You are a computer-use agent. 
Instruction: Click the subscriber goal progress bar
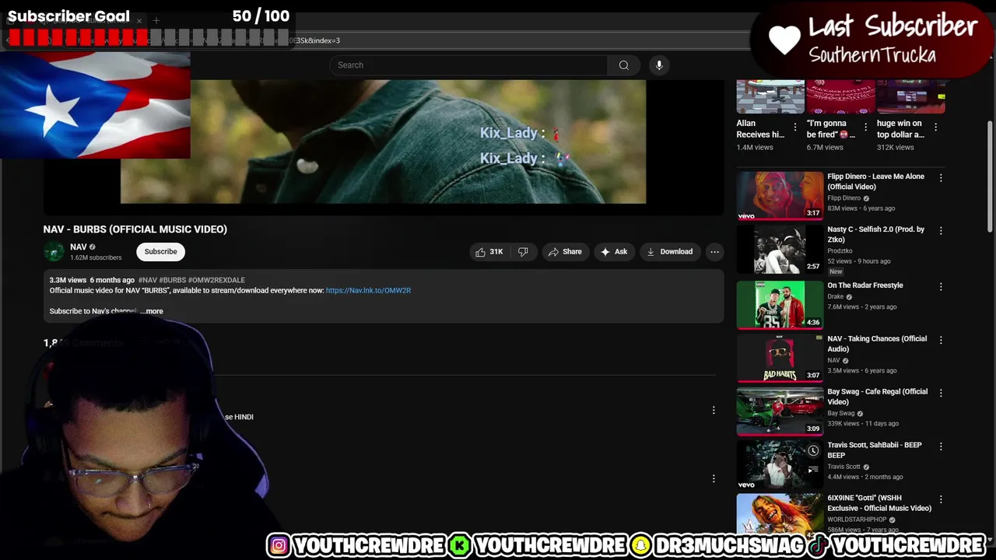click(148, 37)
